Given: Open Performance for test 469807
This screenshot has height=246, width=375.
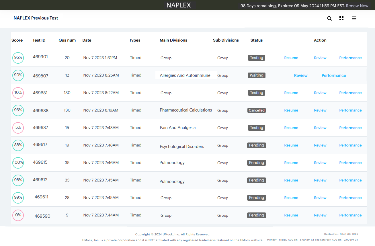Looking at the screenshot, I should [334, 75].
